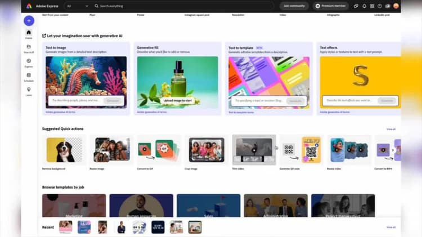The width and height of the screenshot is (422, 237).
Task: Browse Human resources job templates
Action: tap(141, 205)
